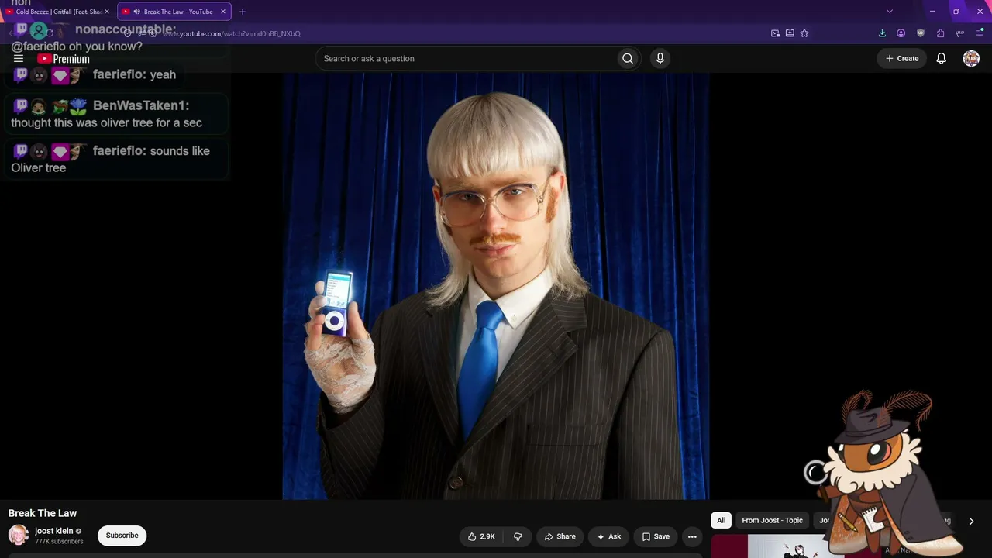Open the joost klein channel name link
Image resolution: width=992 pixels, height=558 pixels.
pyautogui.click(x=54, y=531)
